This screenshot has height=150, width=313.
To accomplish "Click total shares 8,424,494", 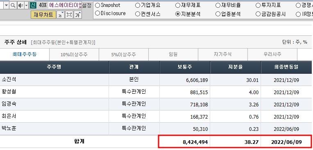I will click(195, 142).
